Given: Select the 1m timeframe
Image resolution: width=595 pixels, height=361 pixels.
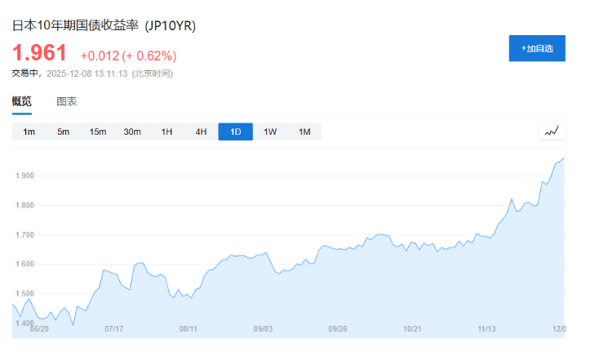Looking at the screenshot, I should pos(29,131).
